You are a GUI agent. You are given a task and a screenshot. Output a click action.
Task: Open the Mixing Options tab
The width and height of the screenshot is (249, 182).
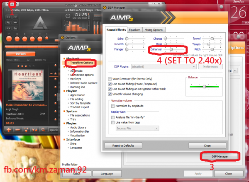(154, 30)
